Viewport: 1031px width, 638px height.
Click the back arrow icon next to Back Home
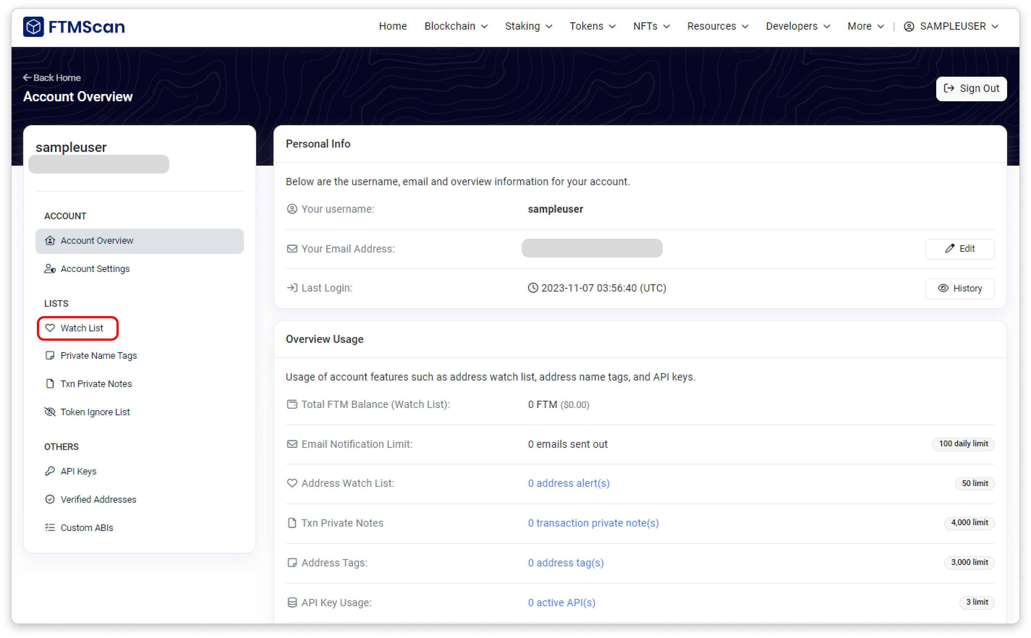pos(27,78)
